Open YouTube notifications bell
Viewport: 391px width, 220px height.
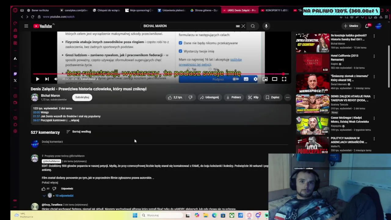(x=367, y=26)
